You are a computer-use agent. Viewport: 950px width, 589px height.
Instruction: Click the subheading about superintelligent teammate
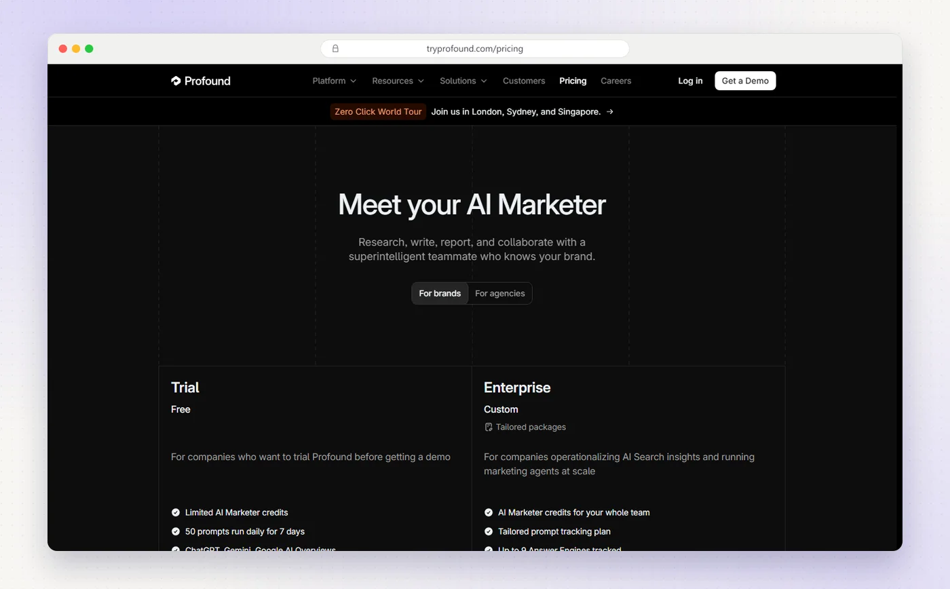[x=472, y=249]
